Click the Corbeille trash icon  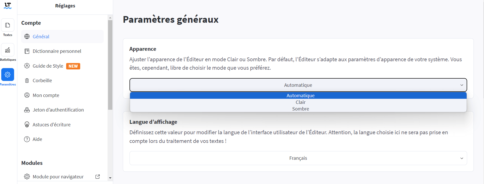[27, 81]
